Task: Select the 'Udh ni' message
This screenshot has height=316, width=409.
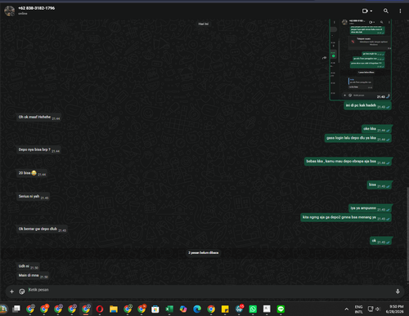Action: pyautogui.click(x=28, y=266)
